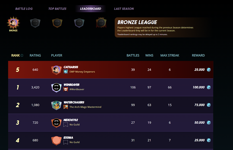The image size is (233, 150).
Task: Click the #WenBeaver guild emblem icon
Action: tap(66, 89)
